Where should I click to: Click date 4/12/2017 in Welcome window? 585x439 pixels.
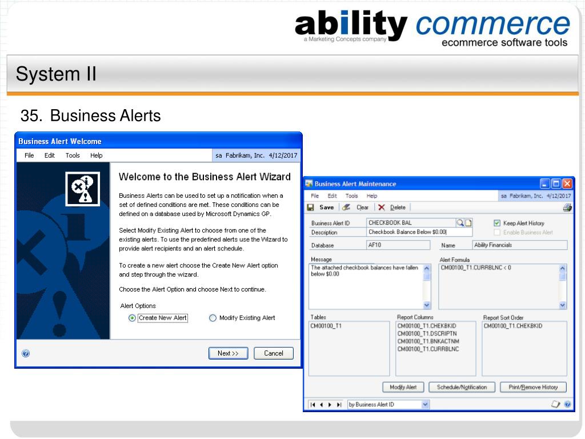[283, 155]
